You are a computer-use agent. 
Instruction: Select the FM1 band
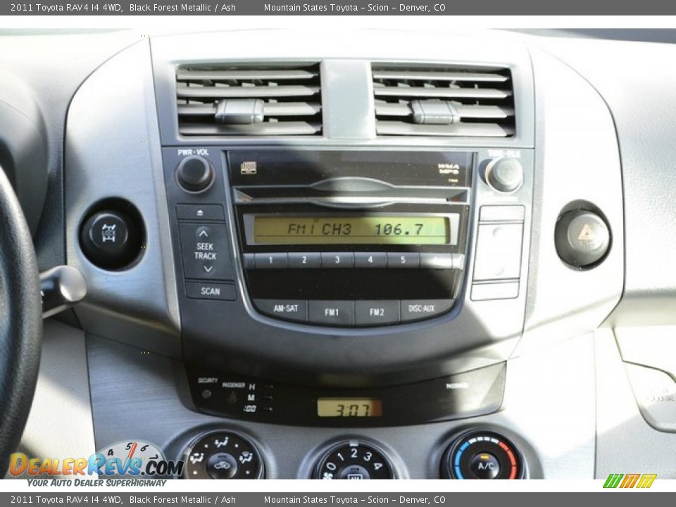(x=331, y=311)
